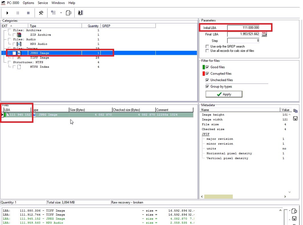
Task: Click the max button next to Final LBA
Action: pos(264,34)
